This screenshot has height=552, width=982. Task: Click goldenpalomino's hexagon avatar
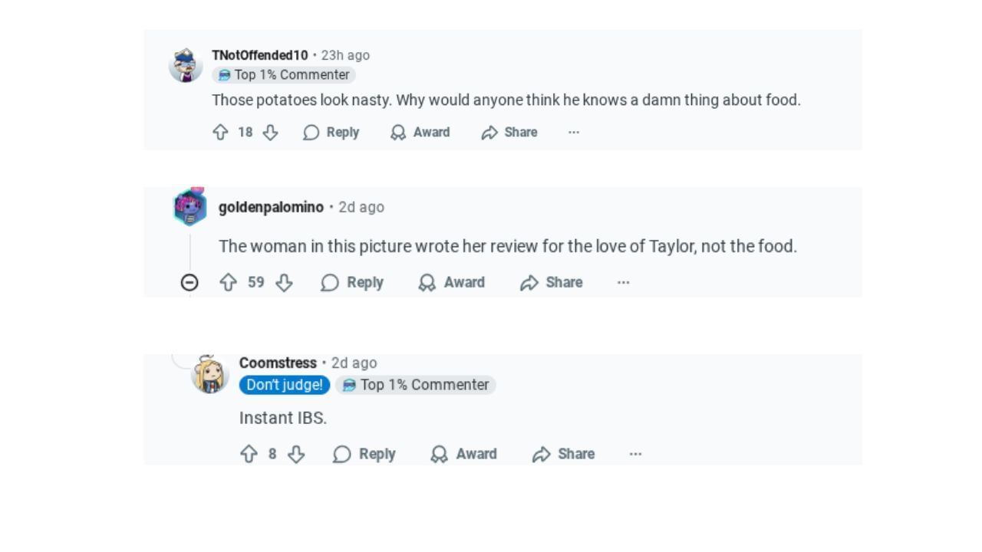190,207
